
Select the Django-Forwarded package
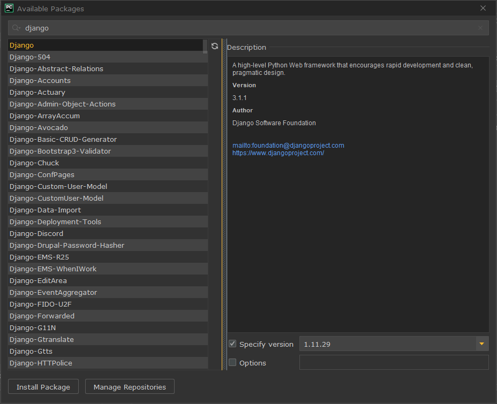coord(108,316)
